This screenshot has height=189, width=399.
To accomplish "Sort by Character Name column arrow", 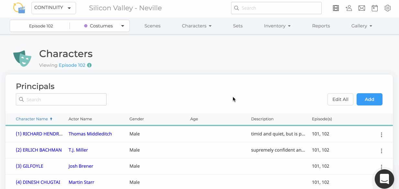I will pos(51,119).
